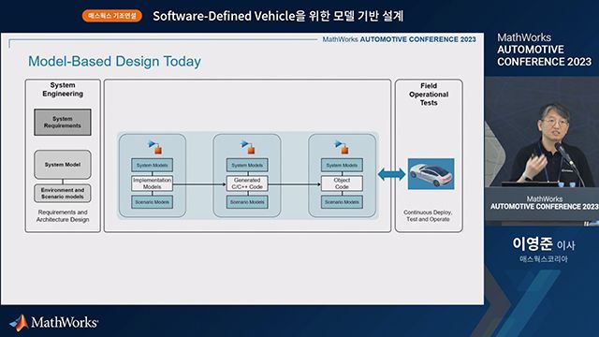Viewport: 599px width, 337px height.
Task: Select the car image thumbnail
Action: 431,174
